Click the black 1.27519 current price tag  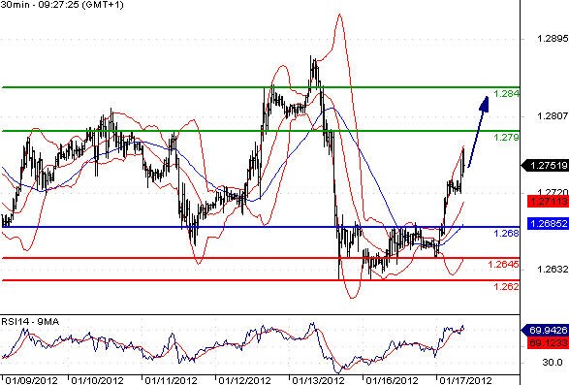[545, 166]
